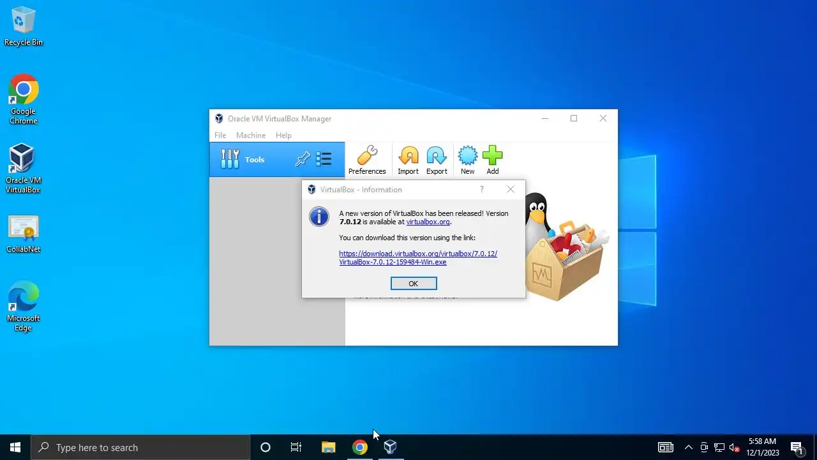The height and width of the screenshot is (460, 817).
Task: Click the network status tray icon
Action: pyautogui.click(x=719, y=447)
